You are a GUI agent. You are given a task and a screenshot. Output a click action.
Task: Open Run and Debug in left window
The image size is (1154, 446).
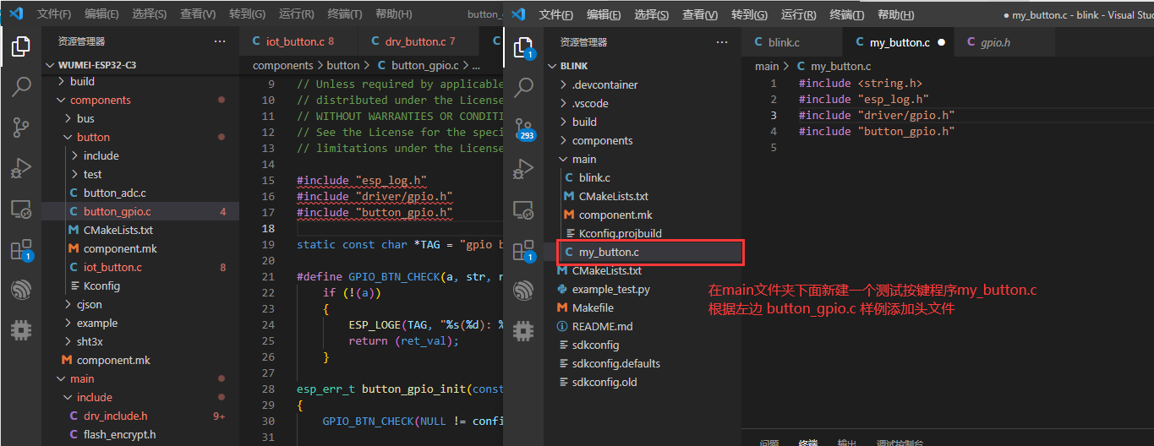(20, 168)
